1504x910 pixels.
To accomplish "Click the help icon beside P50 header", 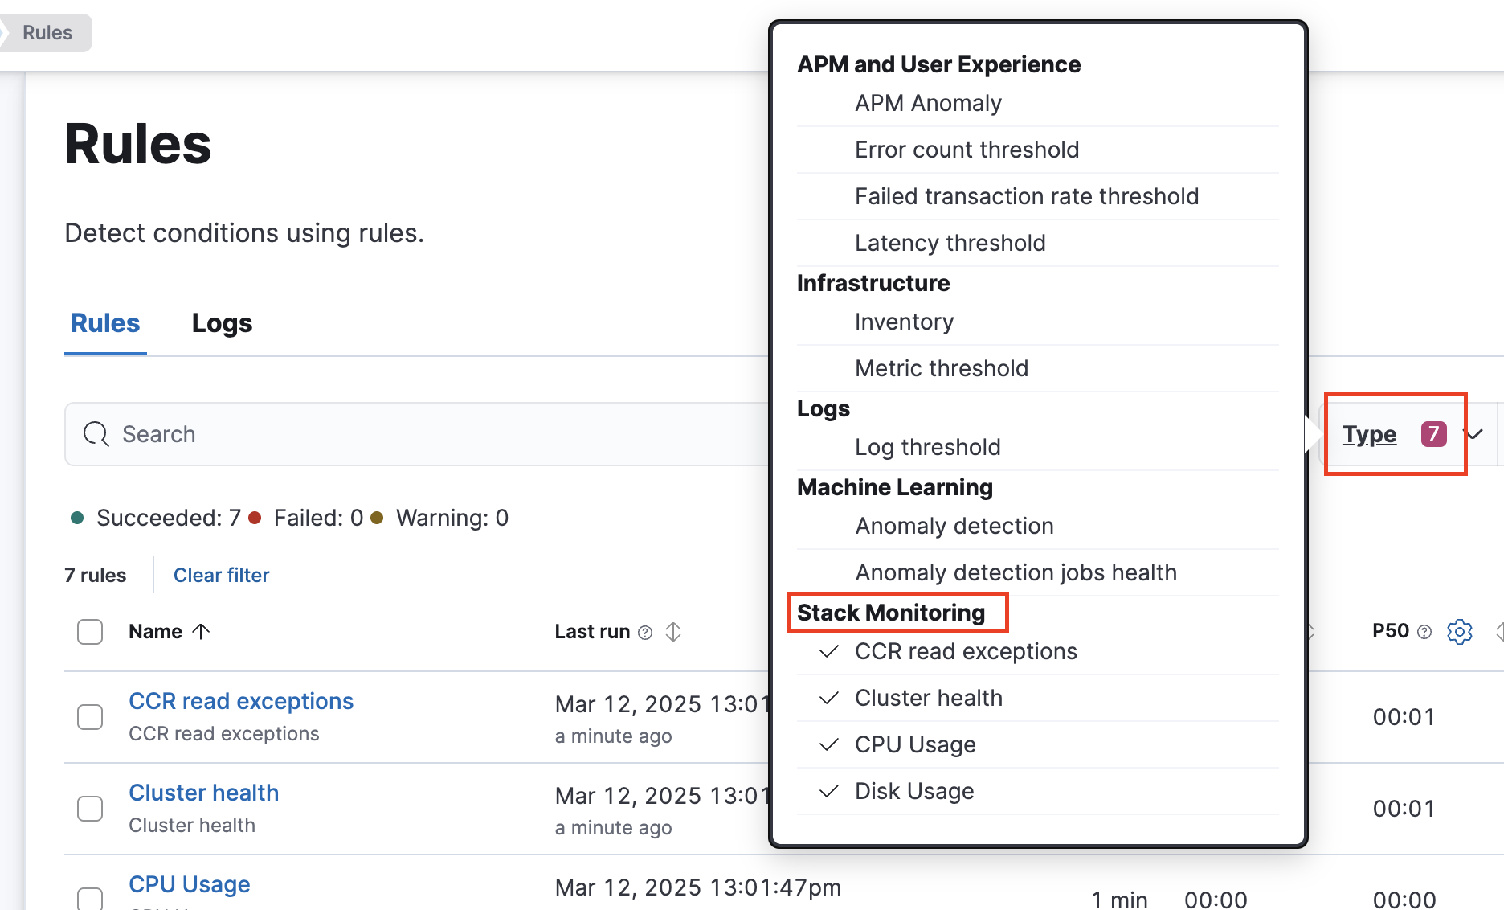I will tap(1424, 632).
